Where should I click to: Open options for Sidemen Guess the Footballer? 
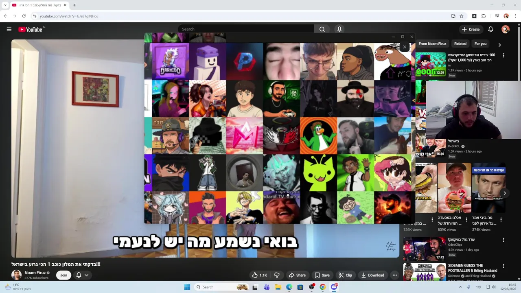tap(503, 266)
